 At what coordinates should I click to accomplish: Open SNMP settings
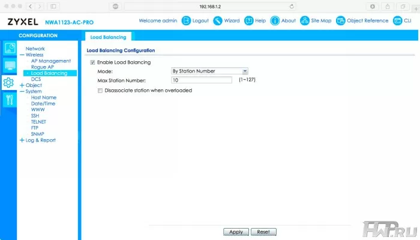coord(37,134)
